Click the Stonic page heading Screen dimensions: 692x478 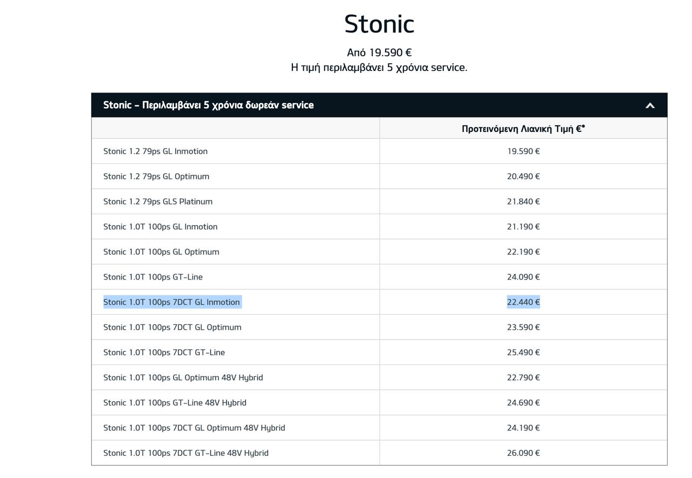click(x=379, y=24)
